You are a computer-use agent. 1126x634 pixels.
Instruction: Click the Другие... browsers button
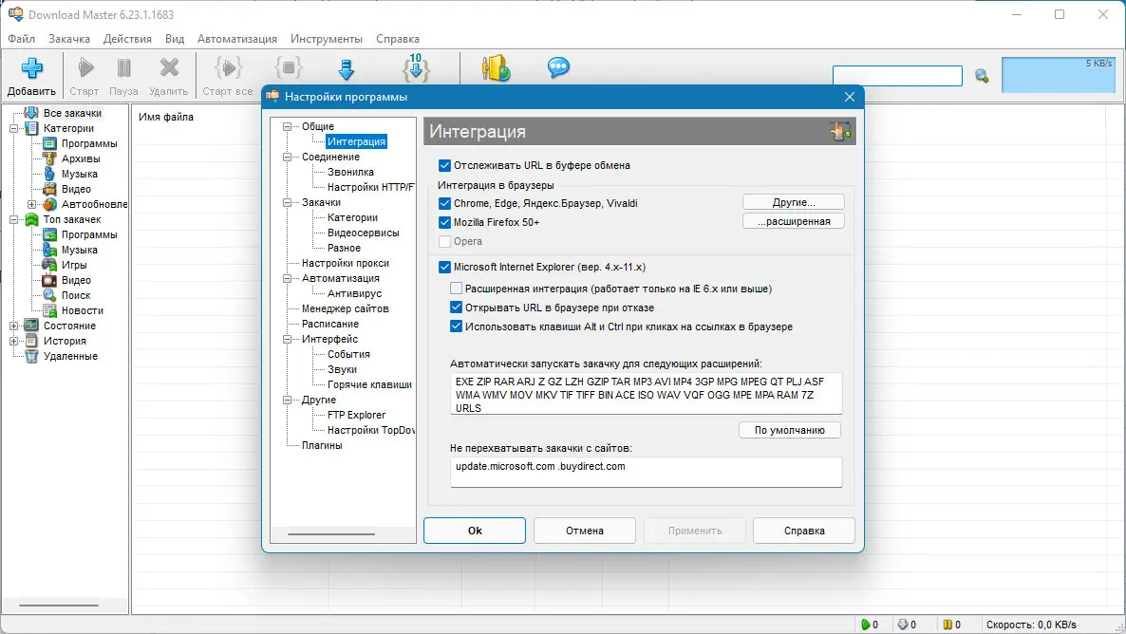coord(794,202)
